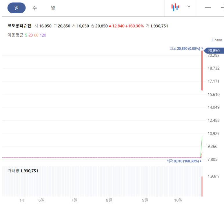Expand the chart type dropdown chevron
The width and height of the screenshot is (224, 210).
pos(189,6)
